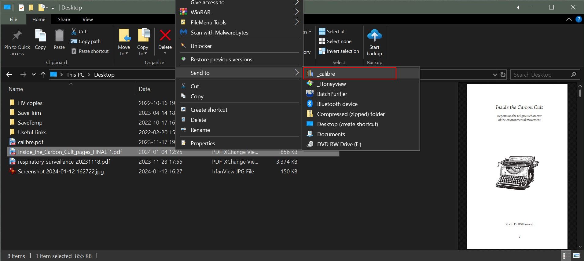Screen dimensions: 584x261
Task: Choose _calibre in the Send to submenu
Action: click(x=361, y=74)
